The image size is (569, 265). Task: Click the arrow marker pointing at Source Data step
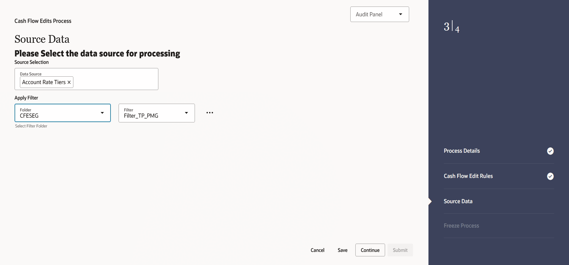[430, 201]
